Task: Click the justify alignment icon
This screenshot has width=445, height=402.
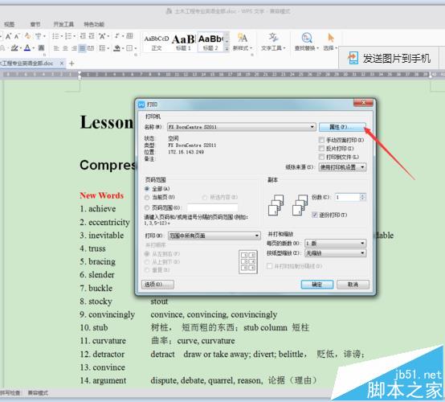Action: point(82,48)
